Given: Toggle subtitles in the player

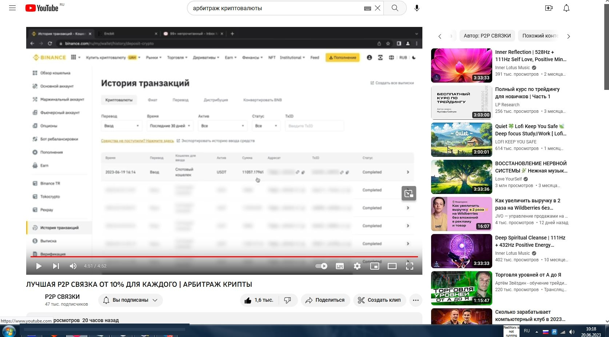Looking at the screenshot, I should pos(340,266).
